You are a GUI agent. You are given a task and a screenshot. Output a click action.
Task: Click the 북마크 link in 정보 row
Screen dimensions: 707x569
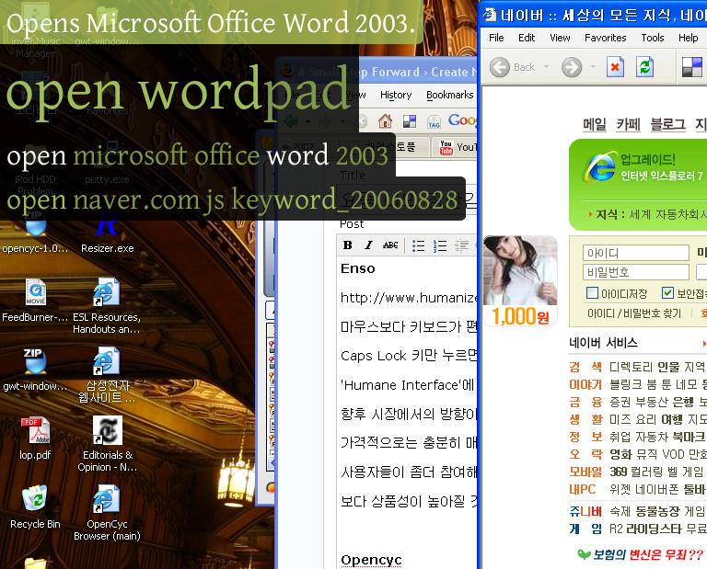[x=689, y=437]
